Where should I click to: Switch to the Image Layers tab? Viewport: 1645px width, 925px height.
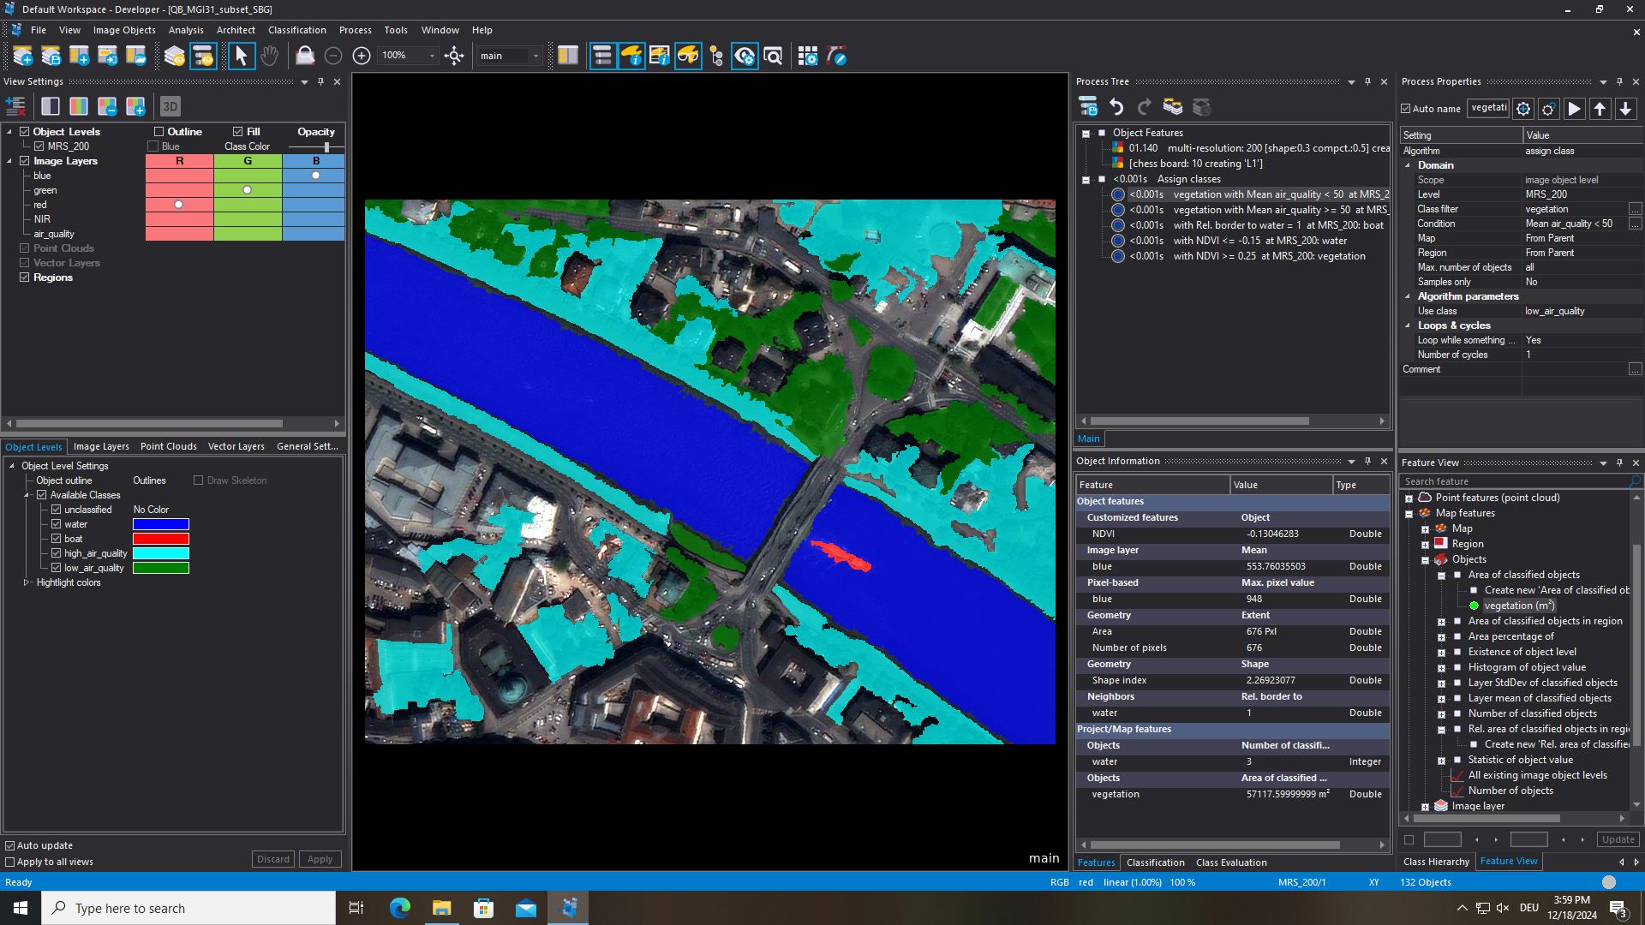point(101,446)
